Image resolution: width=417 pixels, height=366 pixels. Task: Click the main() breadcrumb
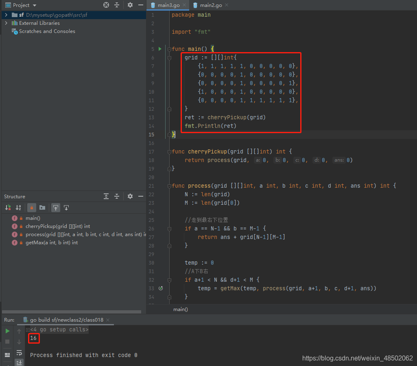181,309
